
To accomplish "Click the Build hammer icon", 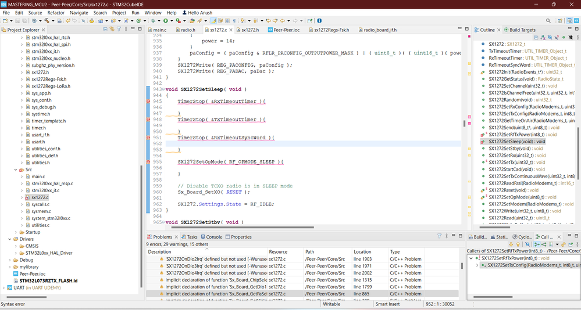I will pyautogui.click(x=47, y=21).
